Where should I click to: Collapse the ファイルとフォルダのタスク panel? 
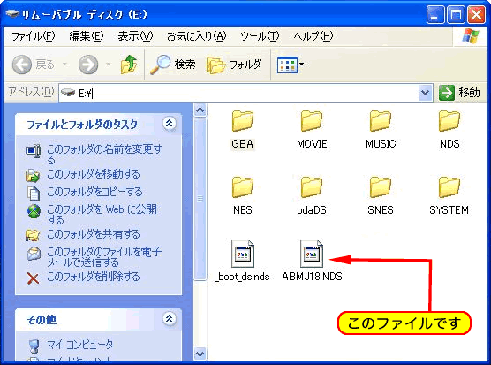(x=169, y=124)
